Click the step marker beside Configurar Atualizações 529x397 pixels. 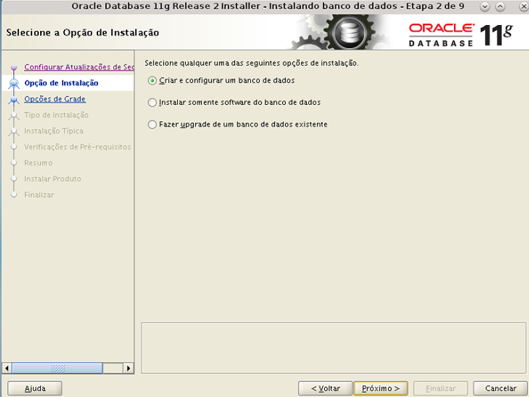(x=14, y=67)
